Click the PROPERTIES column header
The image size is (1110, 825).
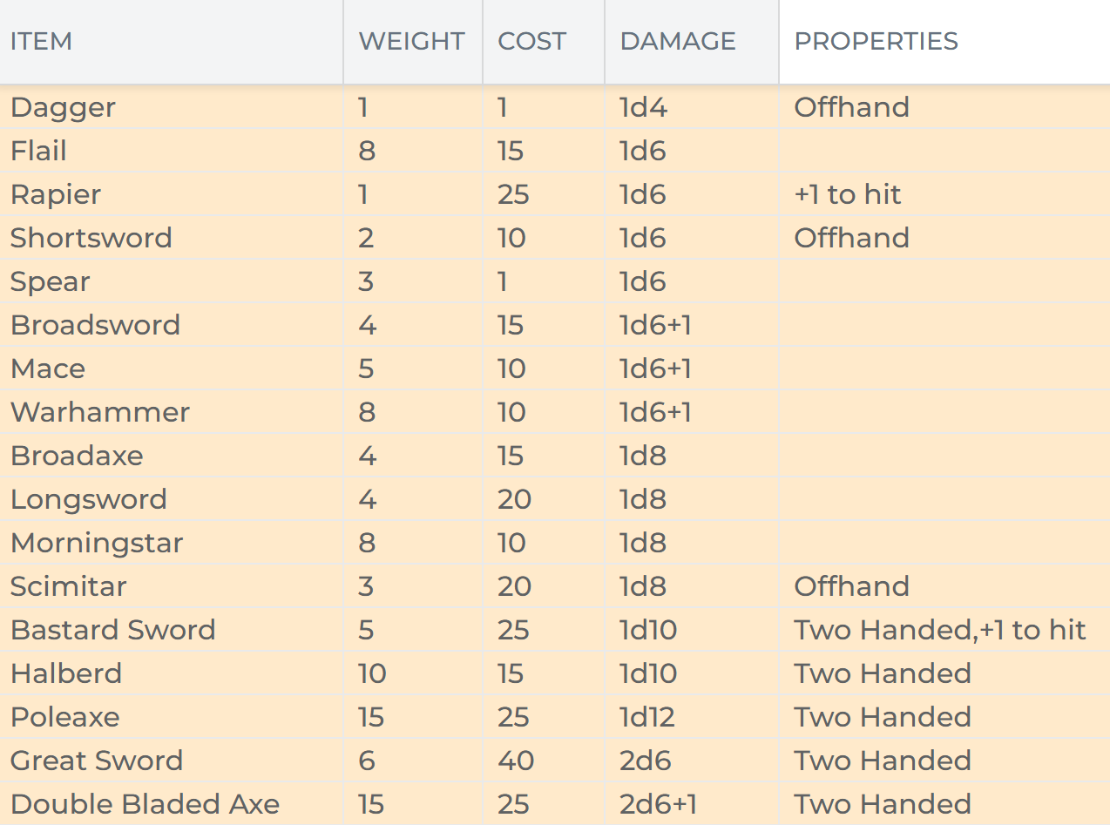pos(876,41)
